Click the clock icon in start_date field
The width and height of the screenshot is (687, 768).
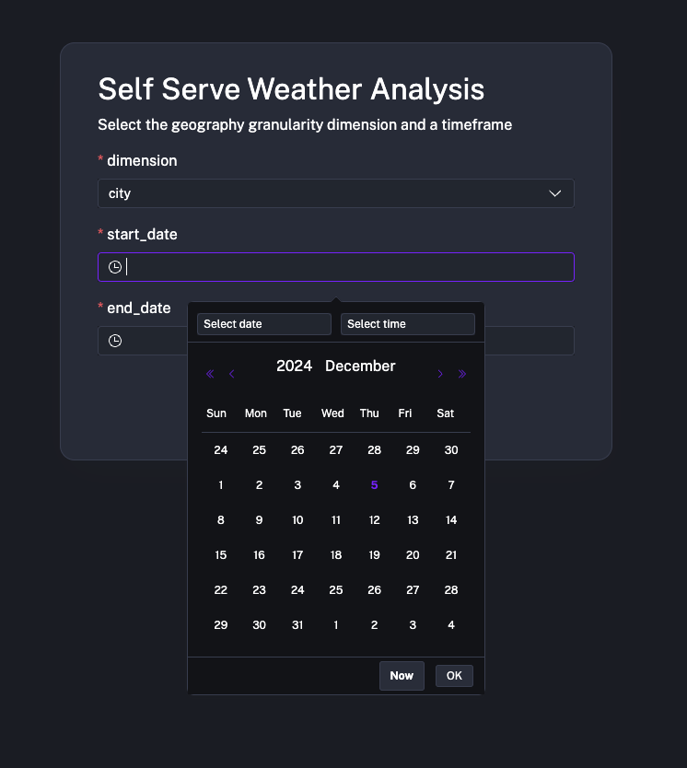(114, 266)
